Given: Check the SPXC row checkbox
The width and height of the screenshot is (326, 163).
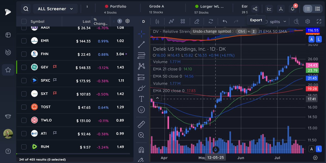Looking at the screenshot, I should tap(24, 81).
